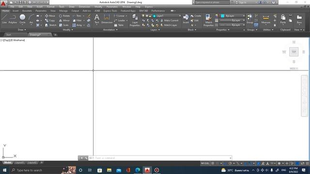Screen dimensions: 310x174
Task: Switch to the Layout1 tab
Action: coord(19,162)
